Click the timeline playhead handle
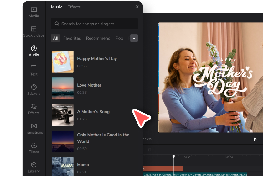Screen dimensions: 263x176 pyautogui.click(x=173, y=157)
